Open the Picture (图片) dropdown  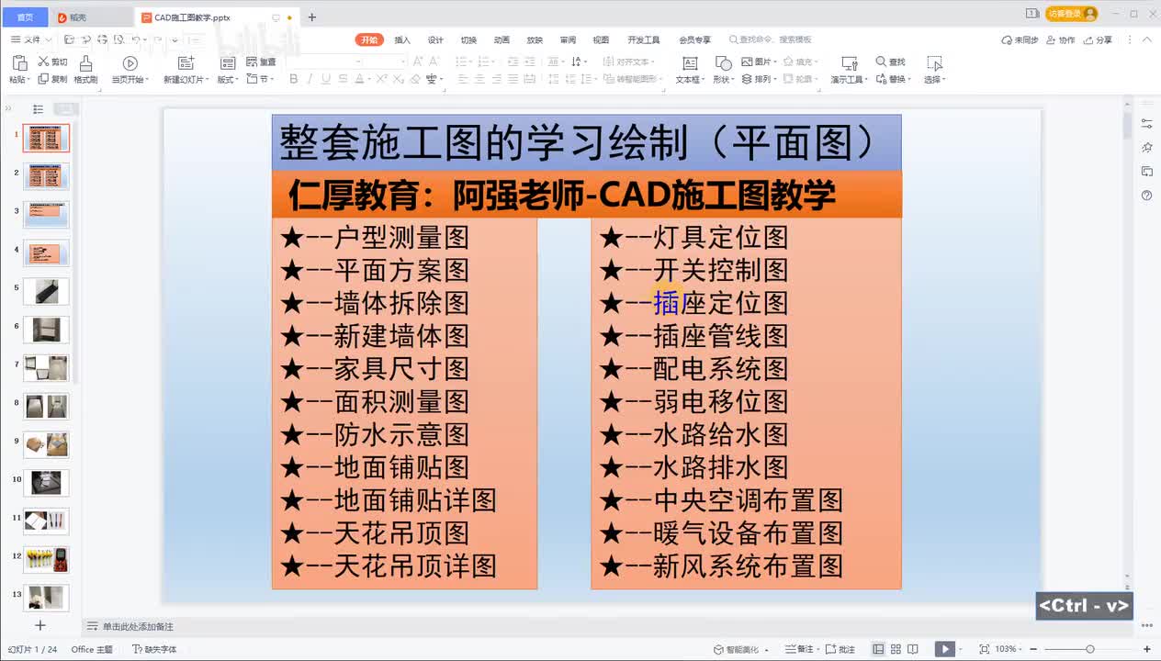pyautogui.click(x=761, y=62)
